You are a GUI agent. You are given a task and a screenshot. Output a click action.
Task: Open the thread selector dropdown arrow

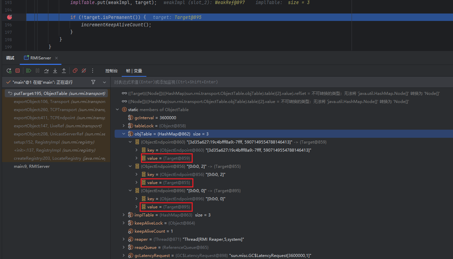[104, 82]
